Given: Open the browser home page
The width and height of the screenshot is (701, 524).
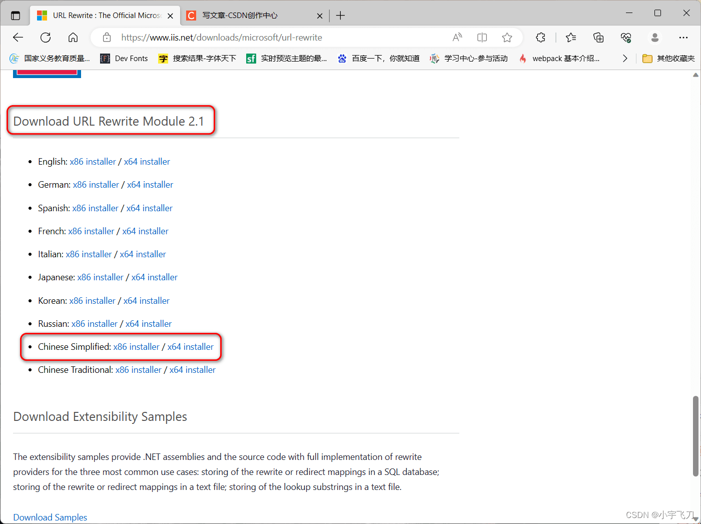Looking at the screenshot, I should coord(73,38).
